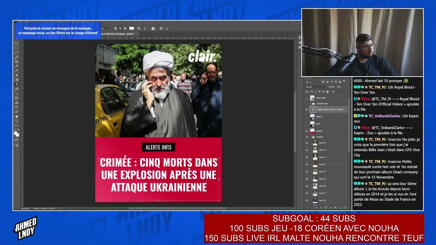Image resolution: width=436 pixels, height=245 pixels.
Task: Click the foreground color swatch
Action: coord(16,133)
